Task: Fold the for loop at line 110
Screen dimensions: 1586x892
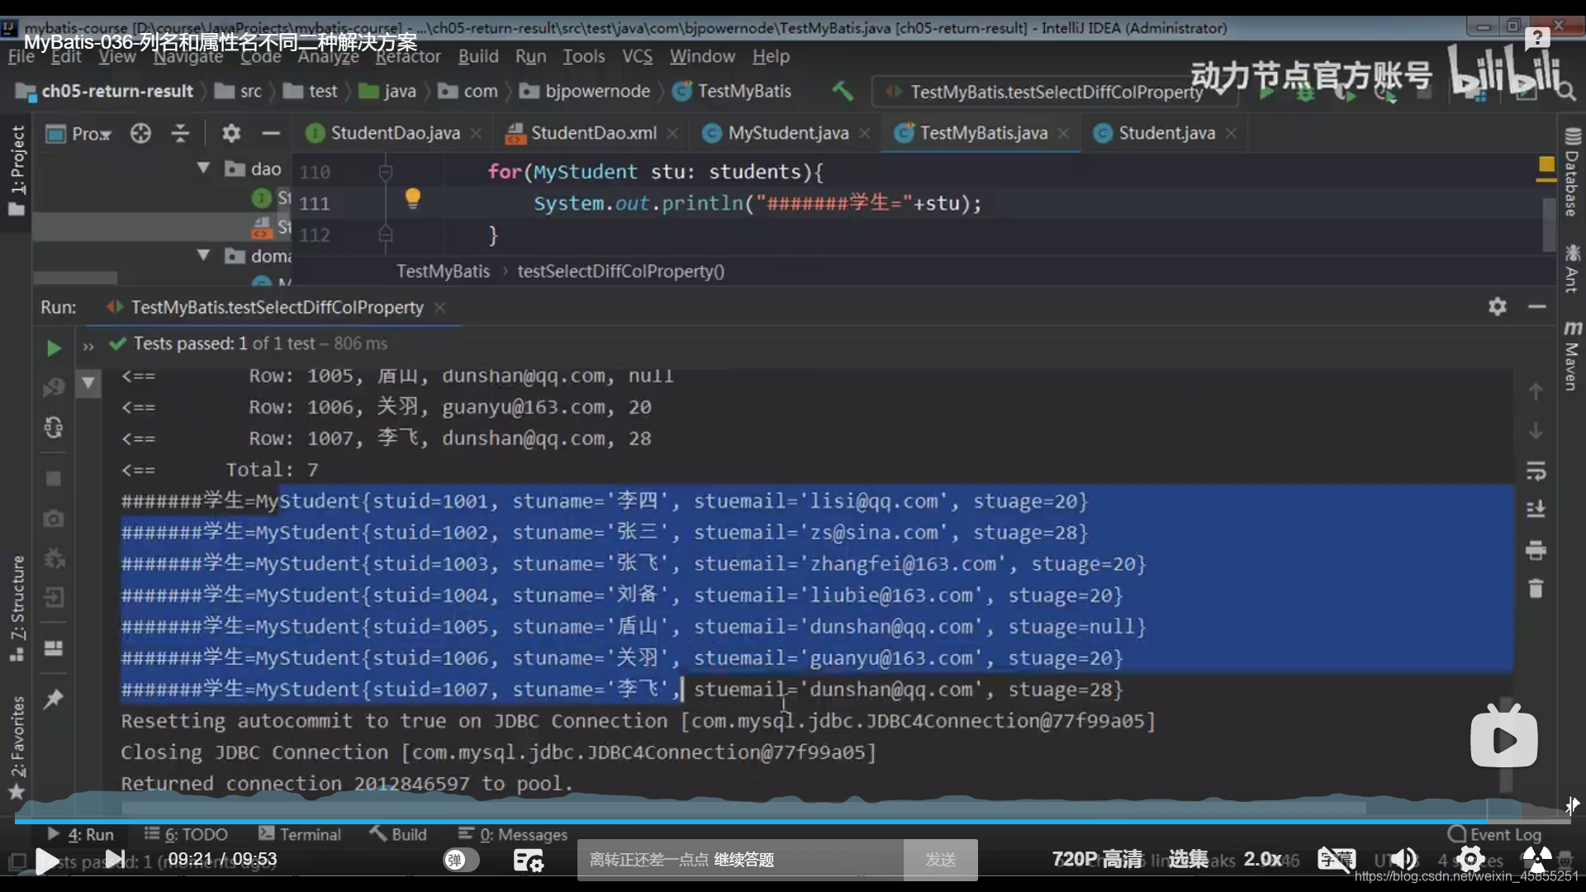Action: tap(385, 172)
